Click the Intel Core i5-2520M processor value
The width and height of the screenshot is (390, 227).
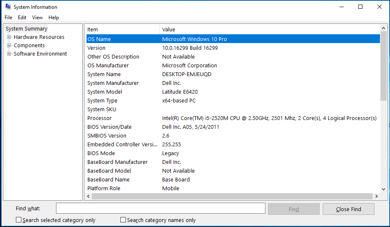tap(269, 118)
